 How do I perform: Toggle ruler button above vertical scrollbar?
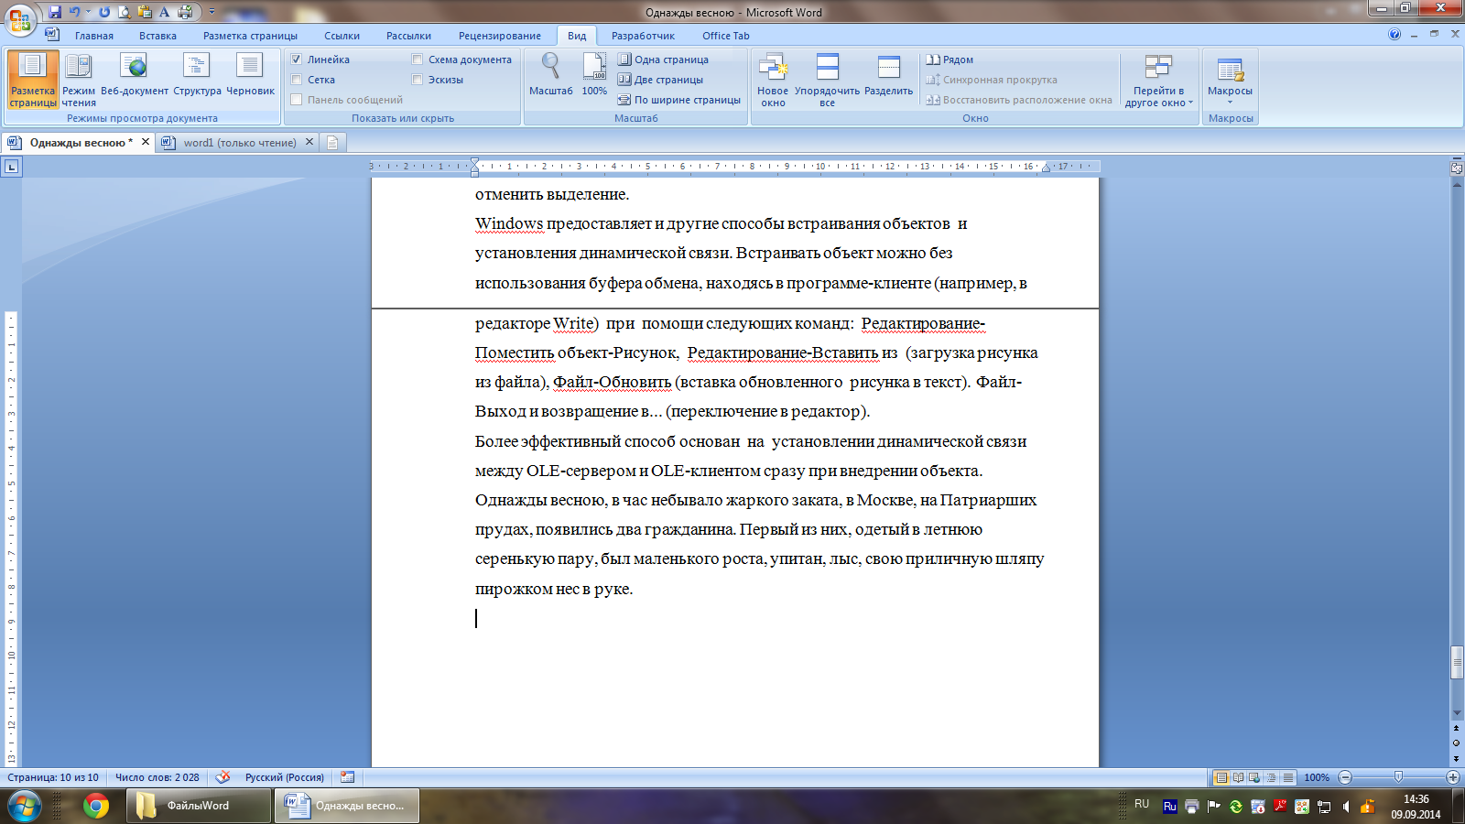click(1457, 168)
